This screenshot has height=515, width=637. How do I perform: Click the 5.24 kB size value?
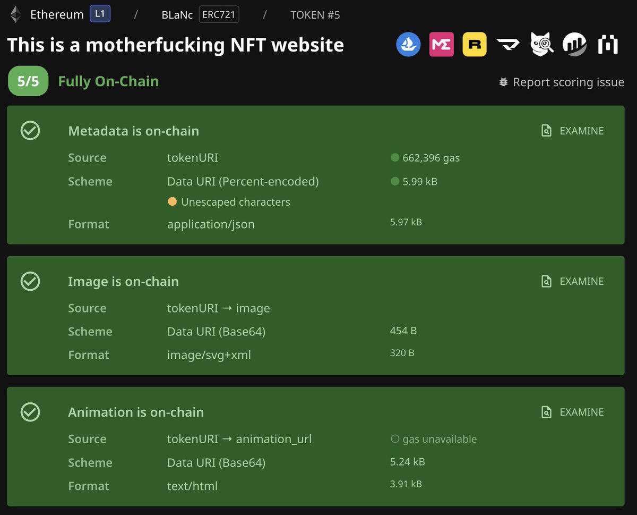408,462
